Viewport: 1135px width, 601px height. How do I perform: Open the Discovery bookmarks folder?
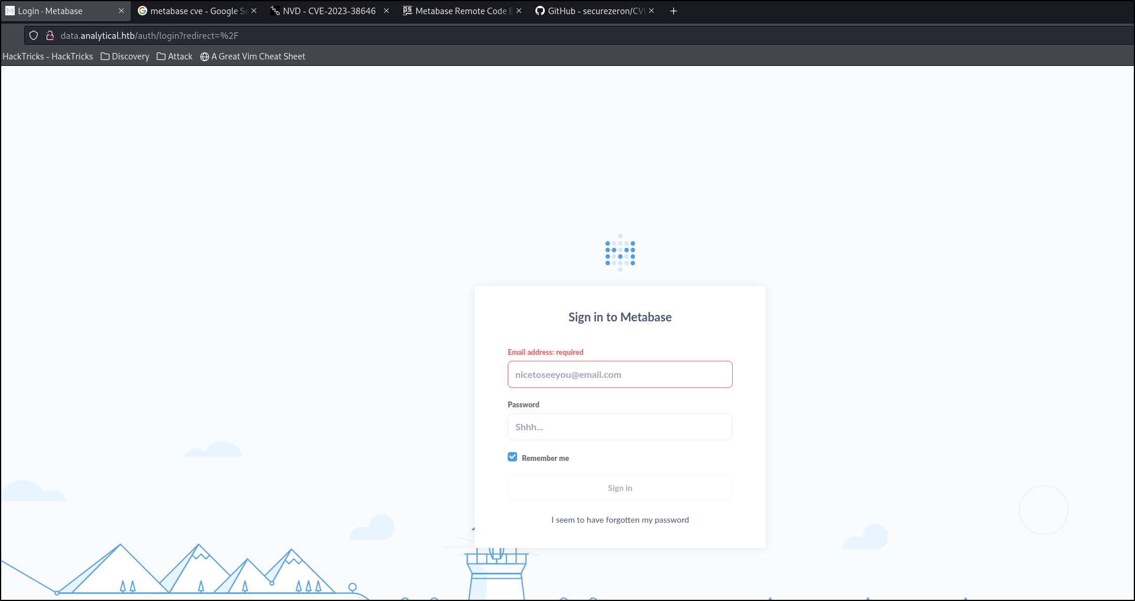tap(125, 57)
